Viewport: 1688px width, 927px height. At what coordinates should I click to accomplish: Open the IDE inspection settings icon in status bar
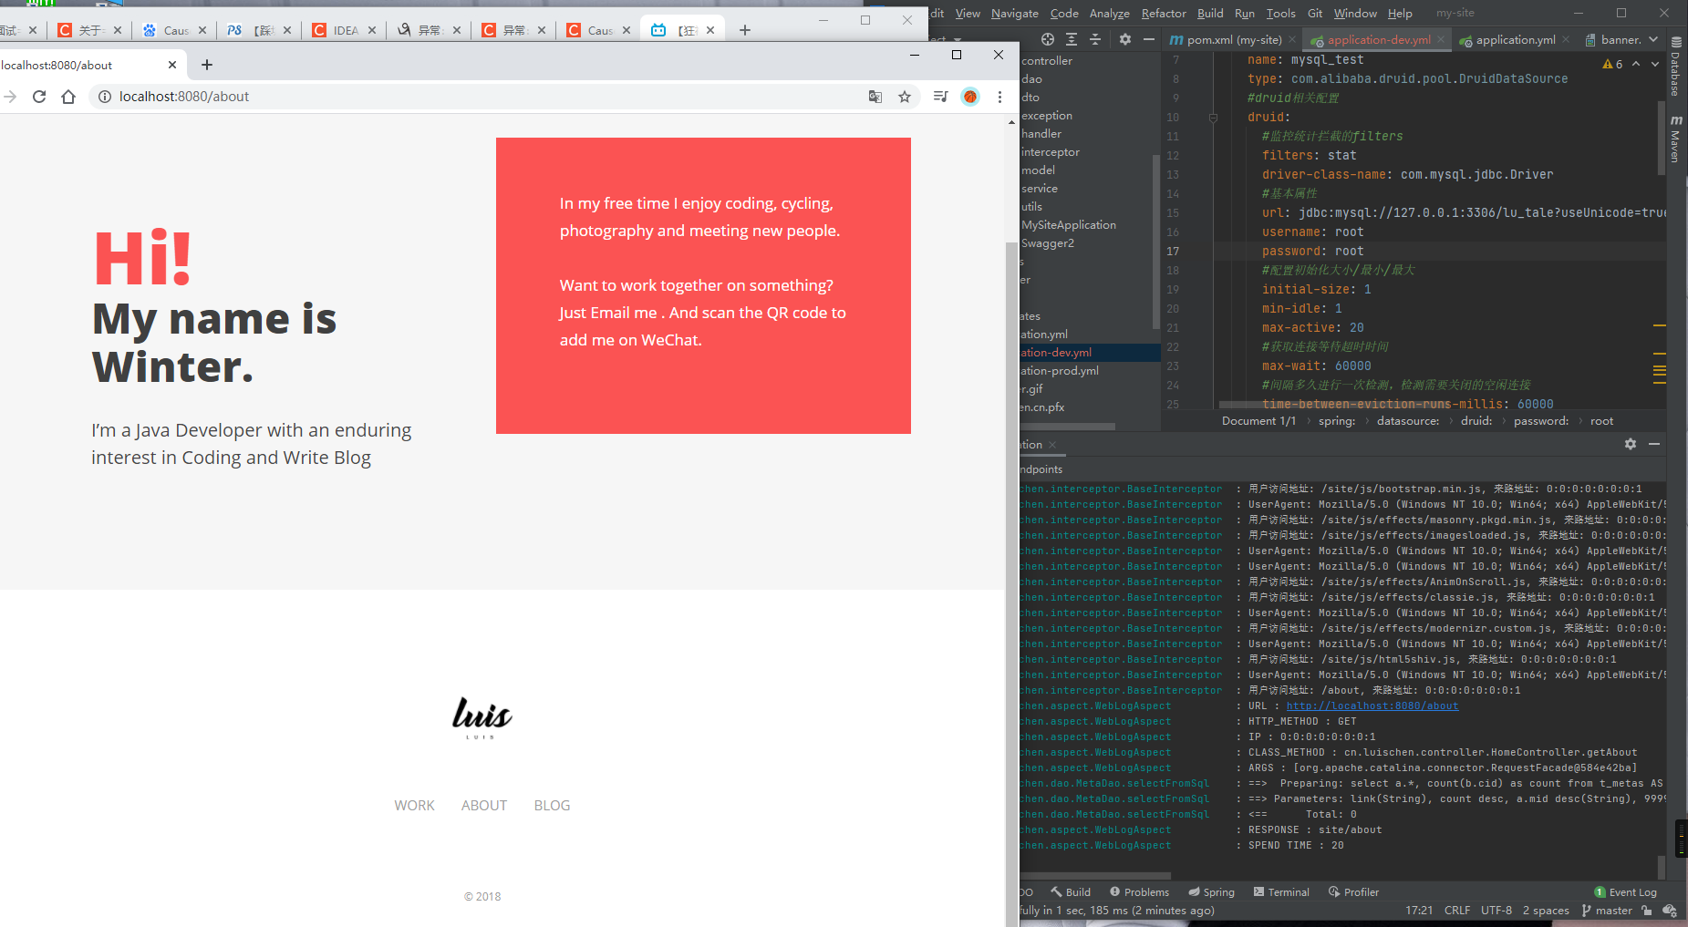click(x=1670, y=911)
